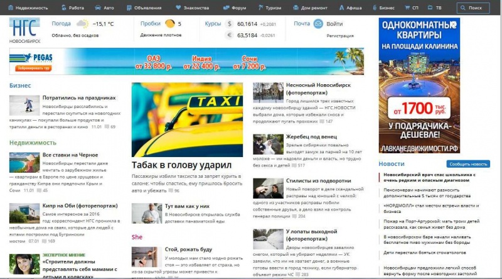Click the Войти login link

pos(334,24)
